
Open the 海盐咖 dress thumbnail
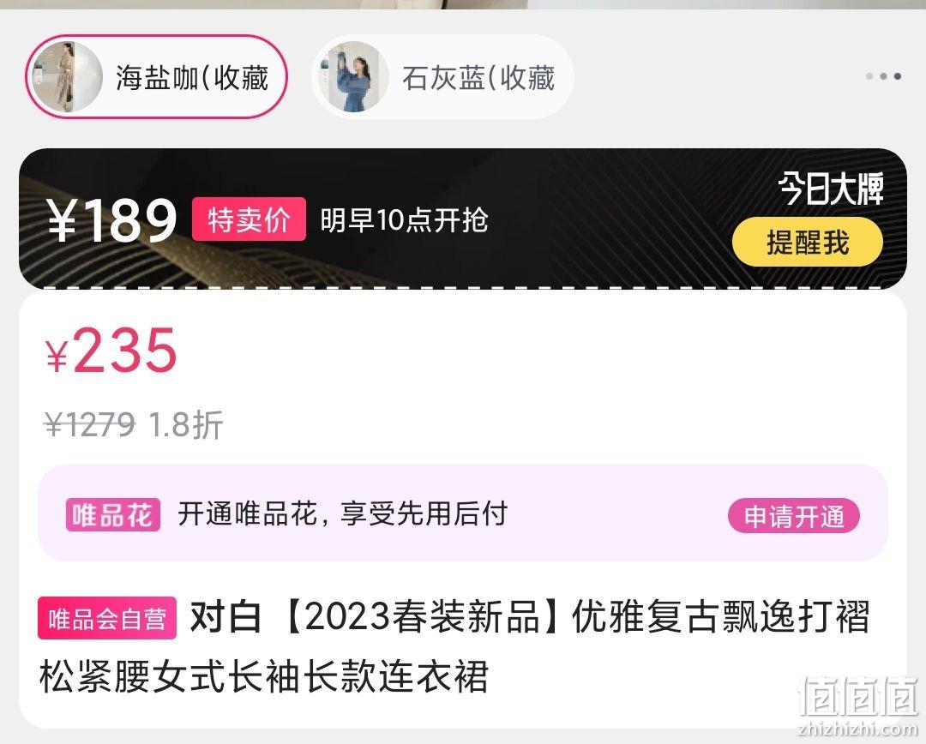click(67, 77)
